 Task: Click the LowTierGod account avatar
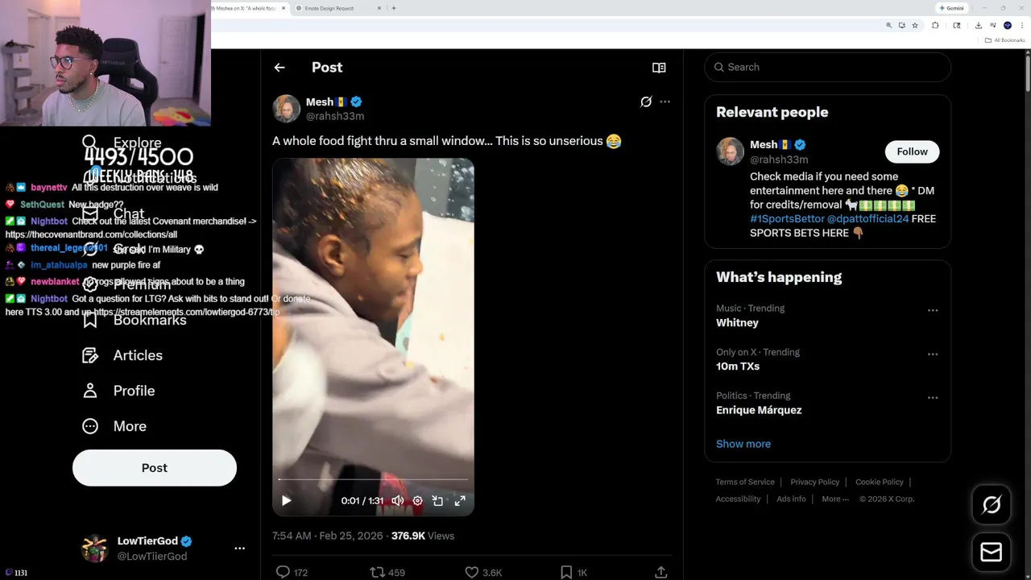(x=95, y=549)
